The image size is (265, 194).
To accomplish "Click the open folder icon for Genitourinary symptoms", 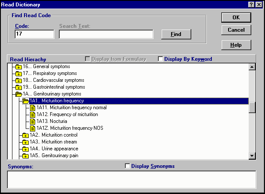I will pyautogui.click(x=18, y=94).
